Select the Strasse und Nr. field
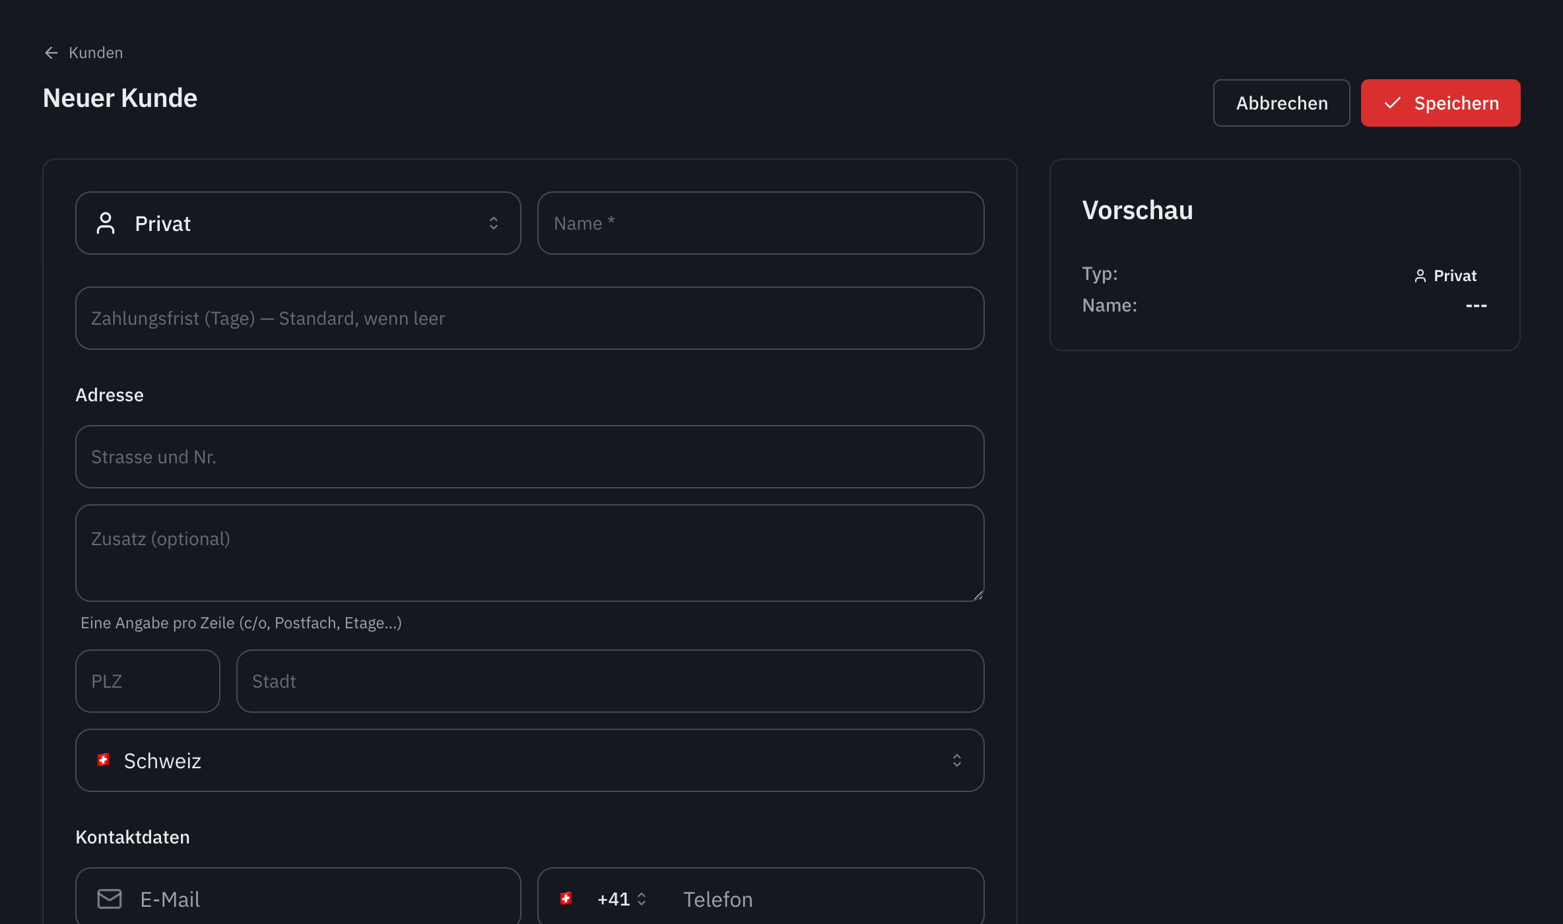This screenshot has height=924, width=1563. [x=530, y=457]
